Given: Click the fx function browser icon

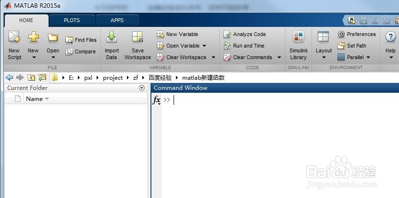Looking at the screenshot, I should tap(157, 100).
